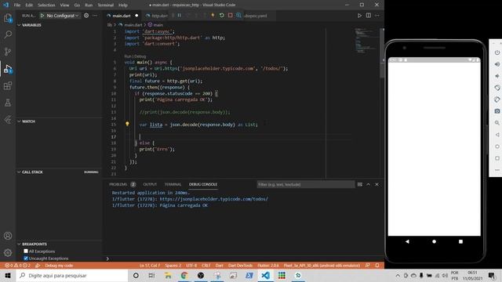Open the Help menu
Image resolution: width=502 pixels, height=282 pixels.
123,5
